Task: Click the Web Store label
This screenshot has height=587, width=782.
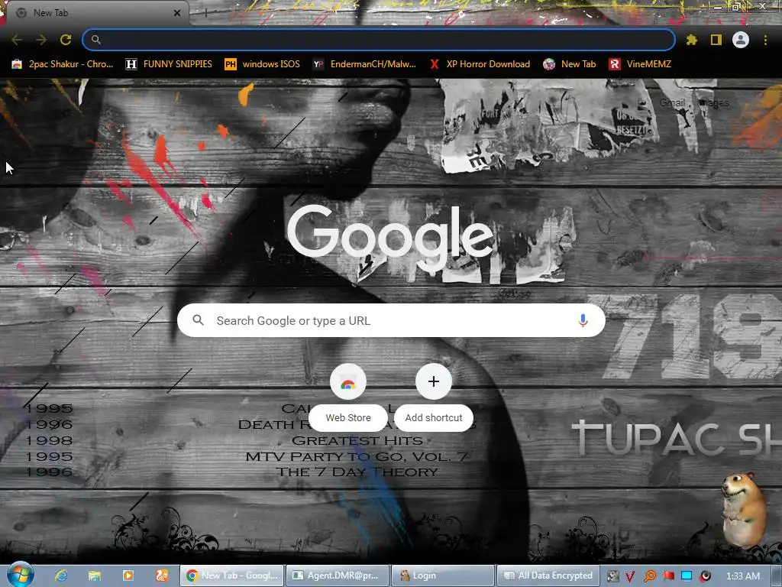Action: click(348, 418)
